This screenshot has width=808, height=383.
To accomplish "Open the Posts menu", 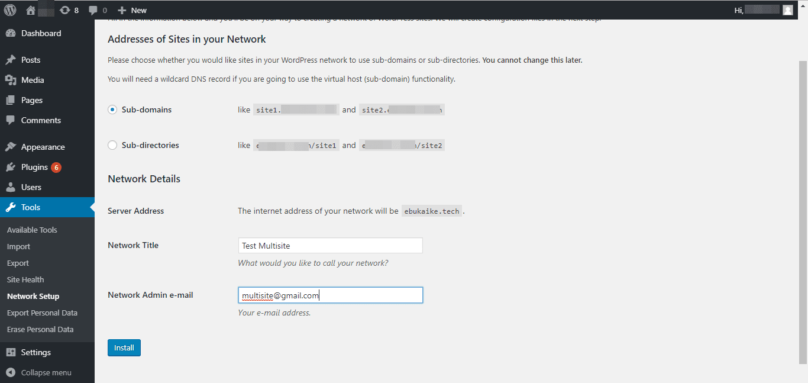I will [x=47, y=60].
